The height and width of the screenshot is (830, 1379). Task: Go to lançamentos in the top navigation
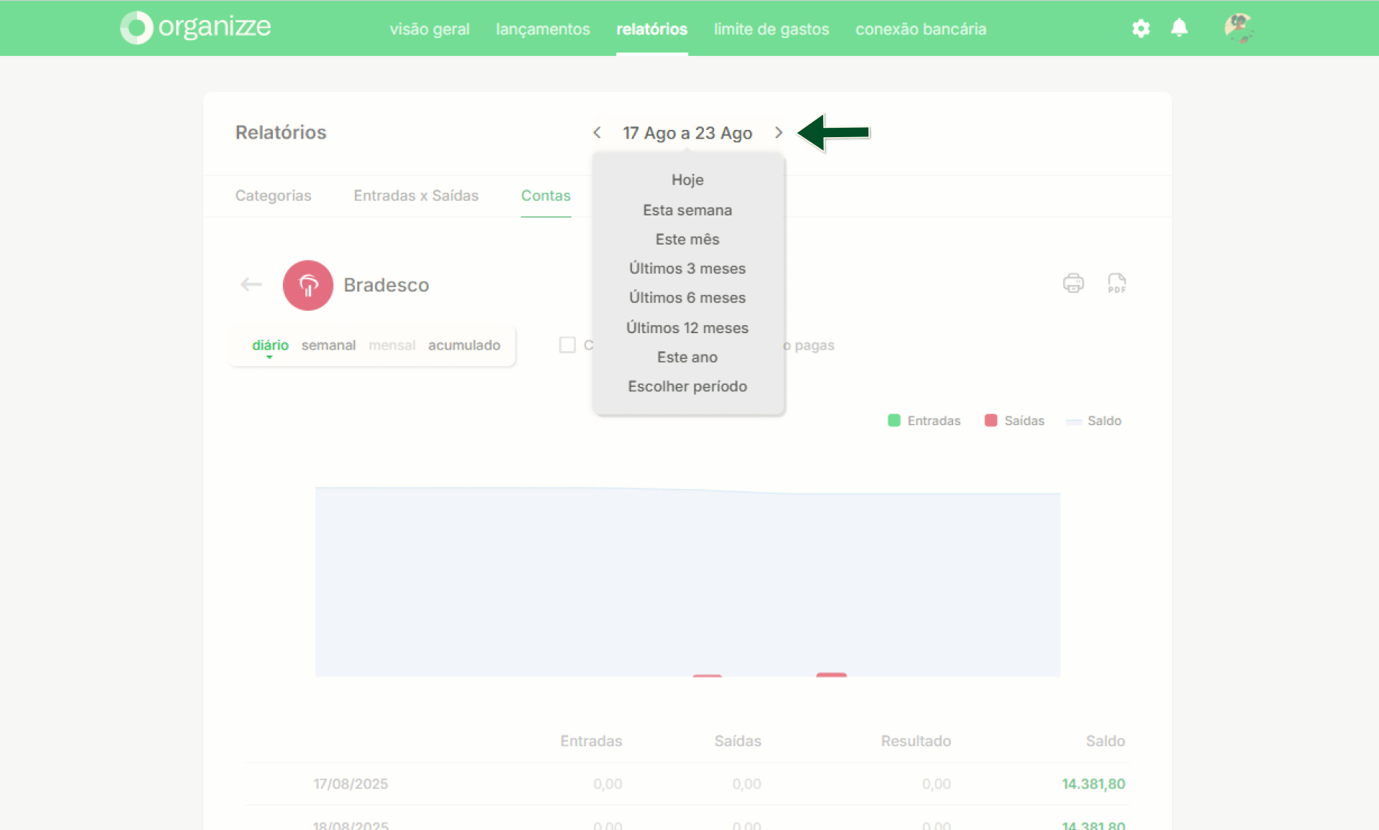click(543, 29)
